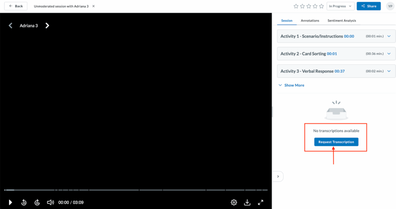The height and width of the screenshot is (209, 396).
Task: Rate session three stars
Action: [x=309, y=6]
